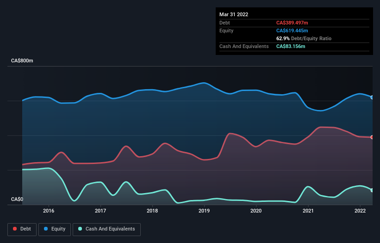Select the Cash endpoint marker on chart

372,190
